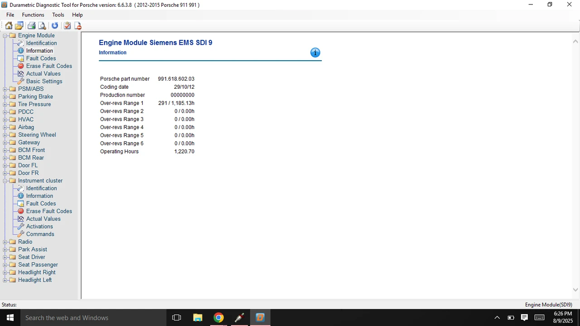Open Task View on the taskbar
Image resolution: width=580 pixels, height=326 pixels.
[x=177, y=317]
